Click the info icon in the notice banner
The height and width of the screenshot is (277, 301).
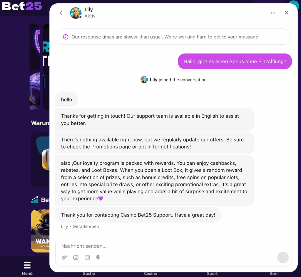pos(66,37)
